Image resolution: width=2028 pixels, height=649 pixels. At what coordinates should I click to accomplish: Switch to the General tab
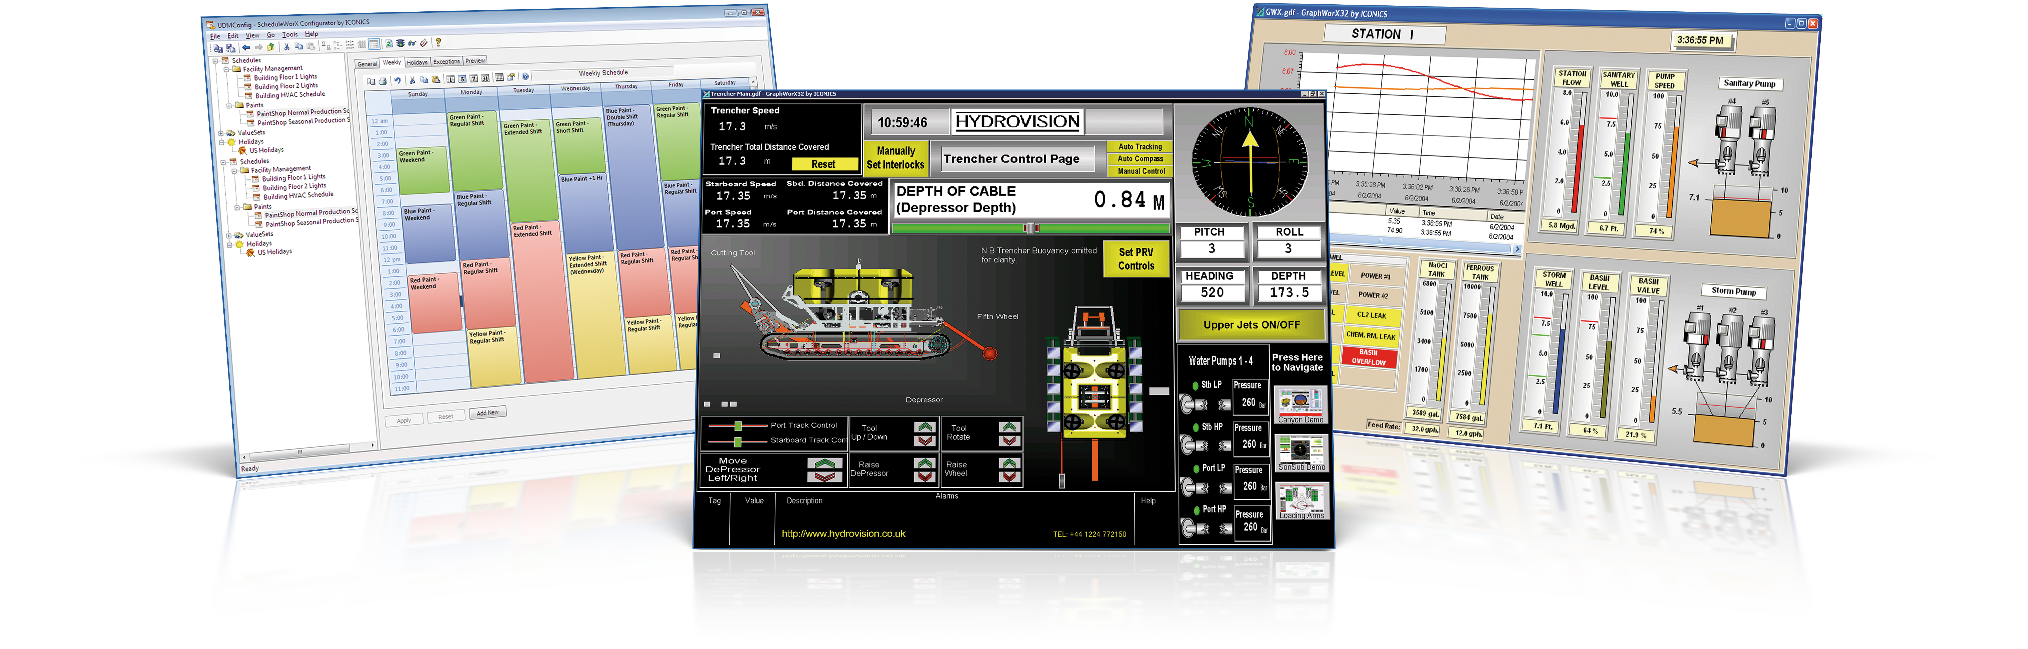click(x=367, y=64)
